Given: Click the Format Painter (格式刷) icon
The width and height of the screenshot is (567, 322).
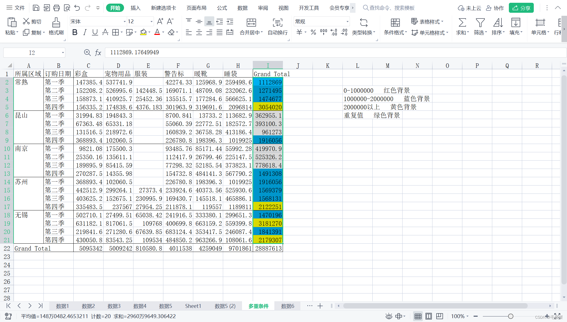Looking at the screenshot, I should click(x=56, y=23).
